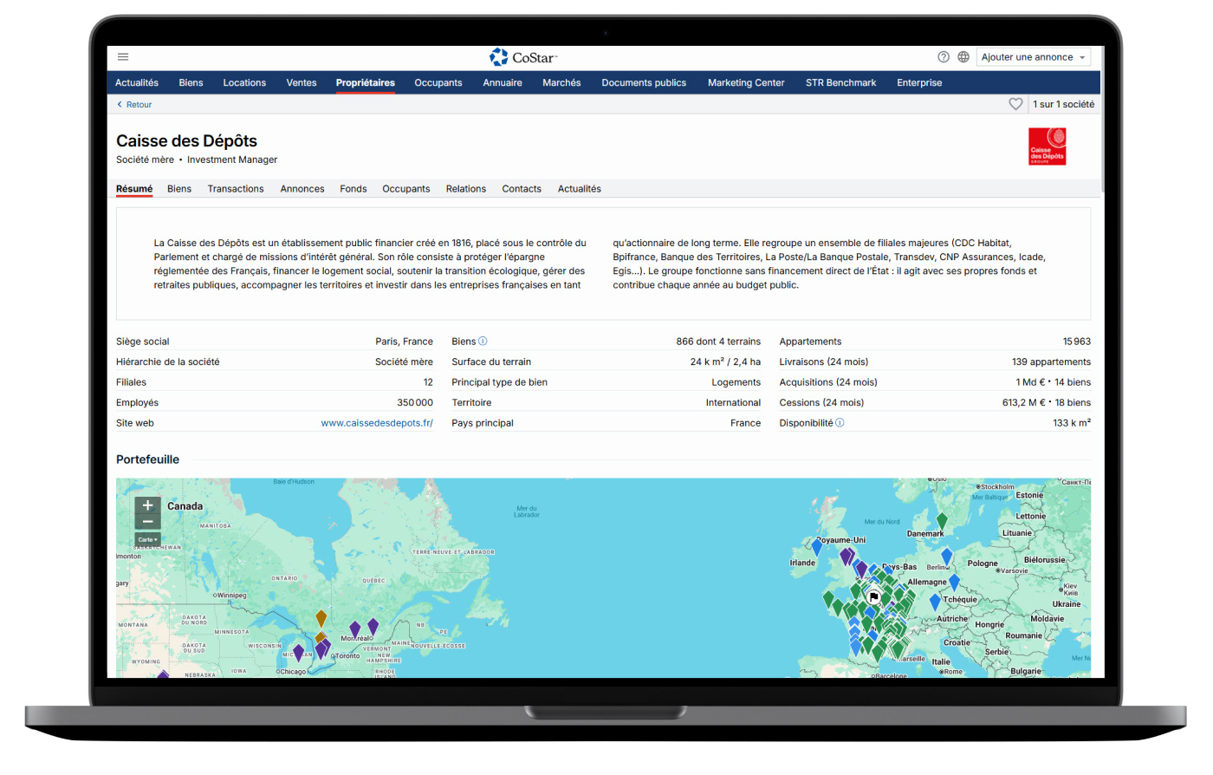The image size is (1213, 775).
Task: Select the flag headquarters marker on France
Action: (x=873, y=596)
